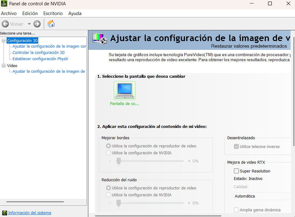Enable the Super Resolution checkbox

click(236, 171)
